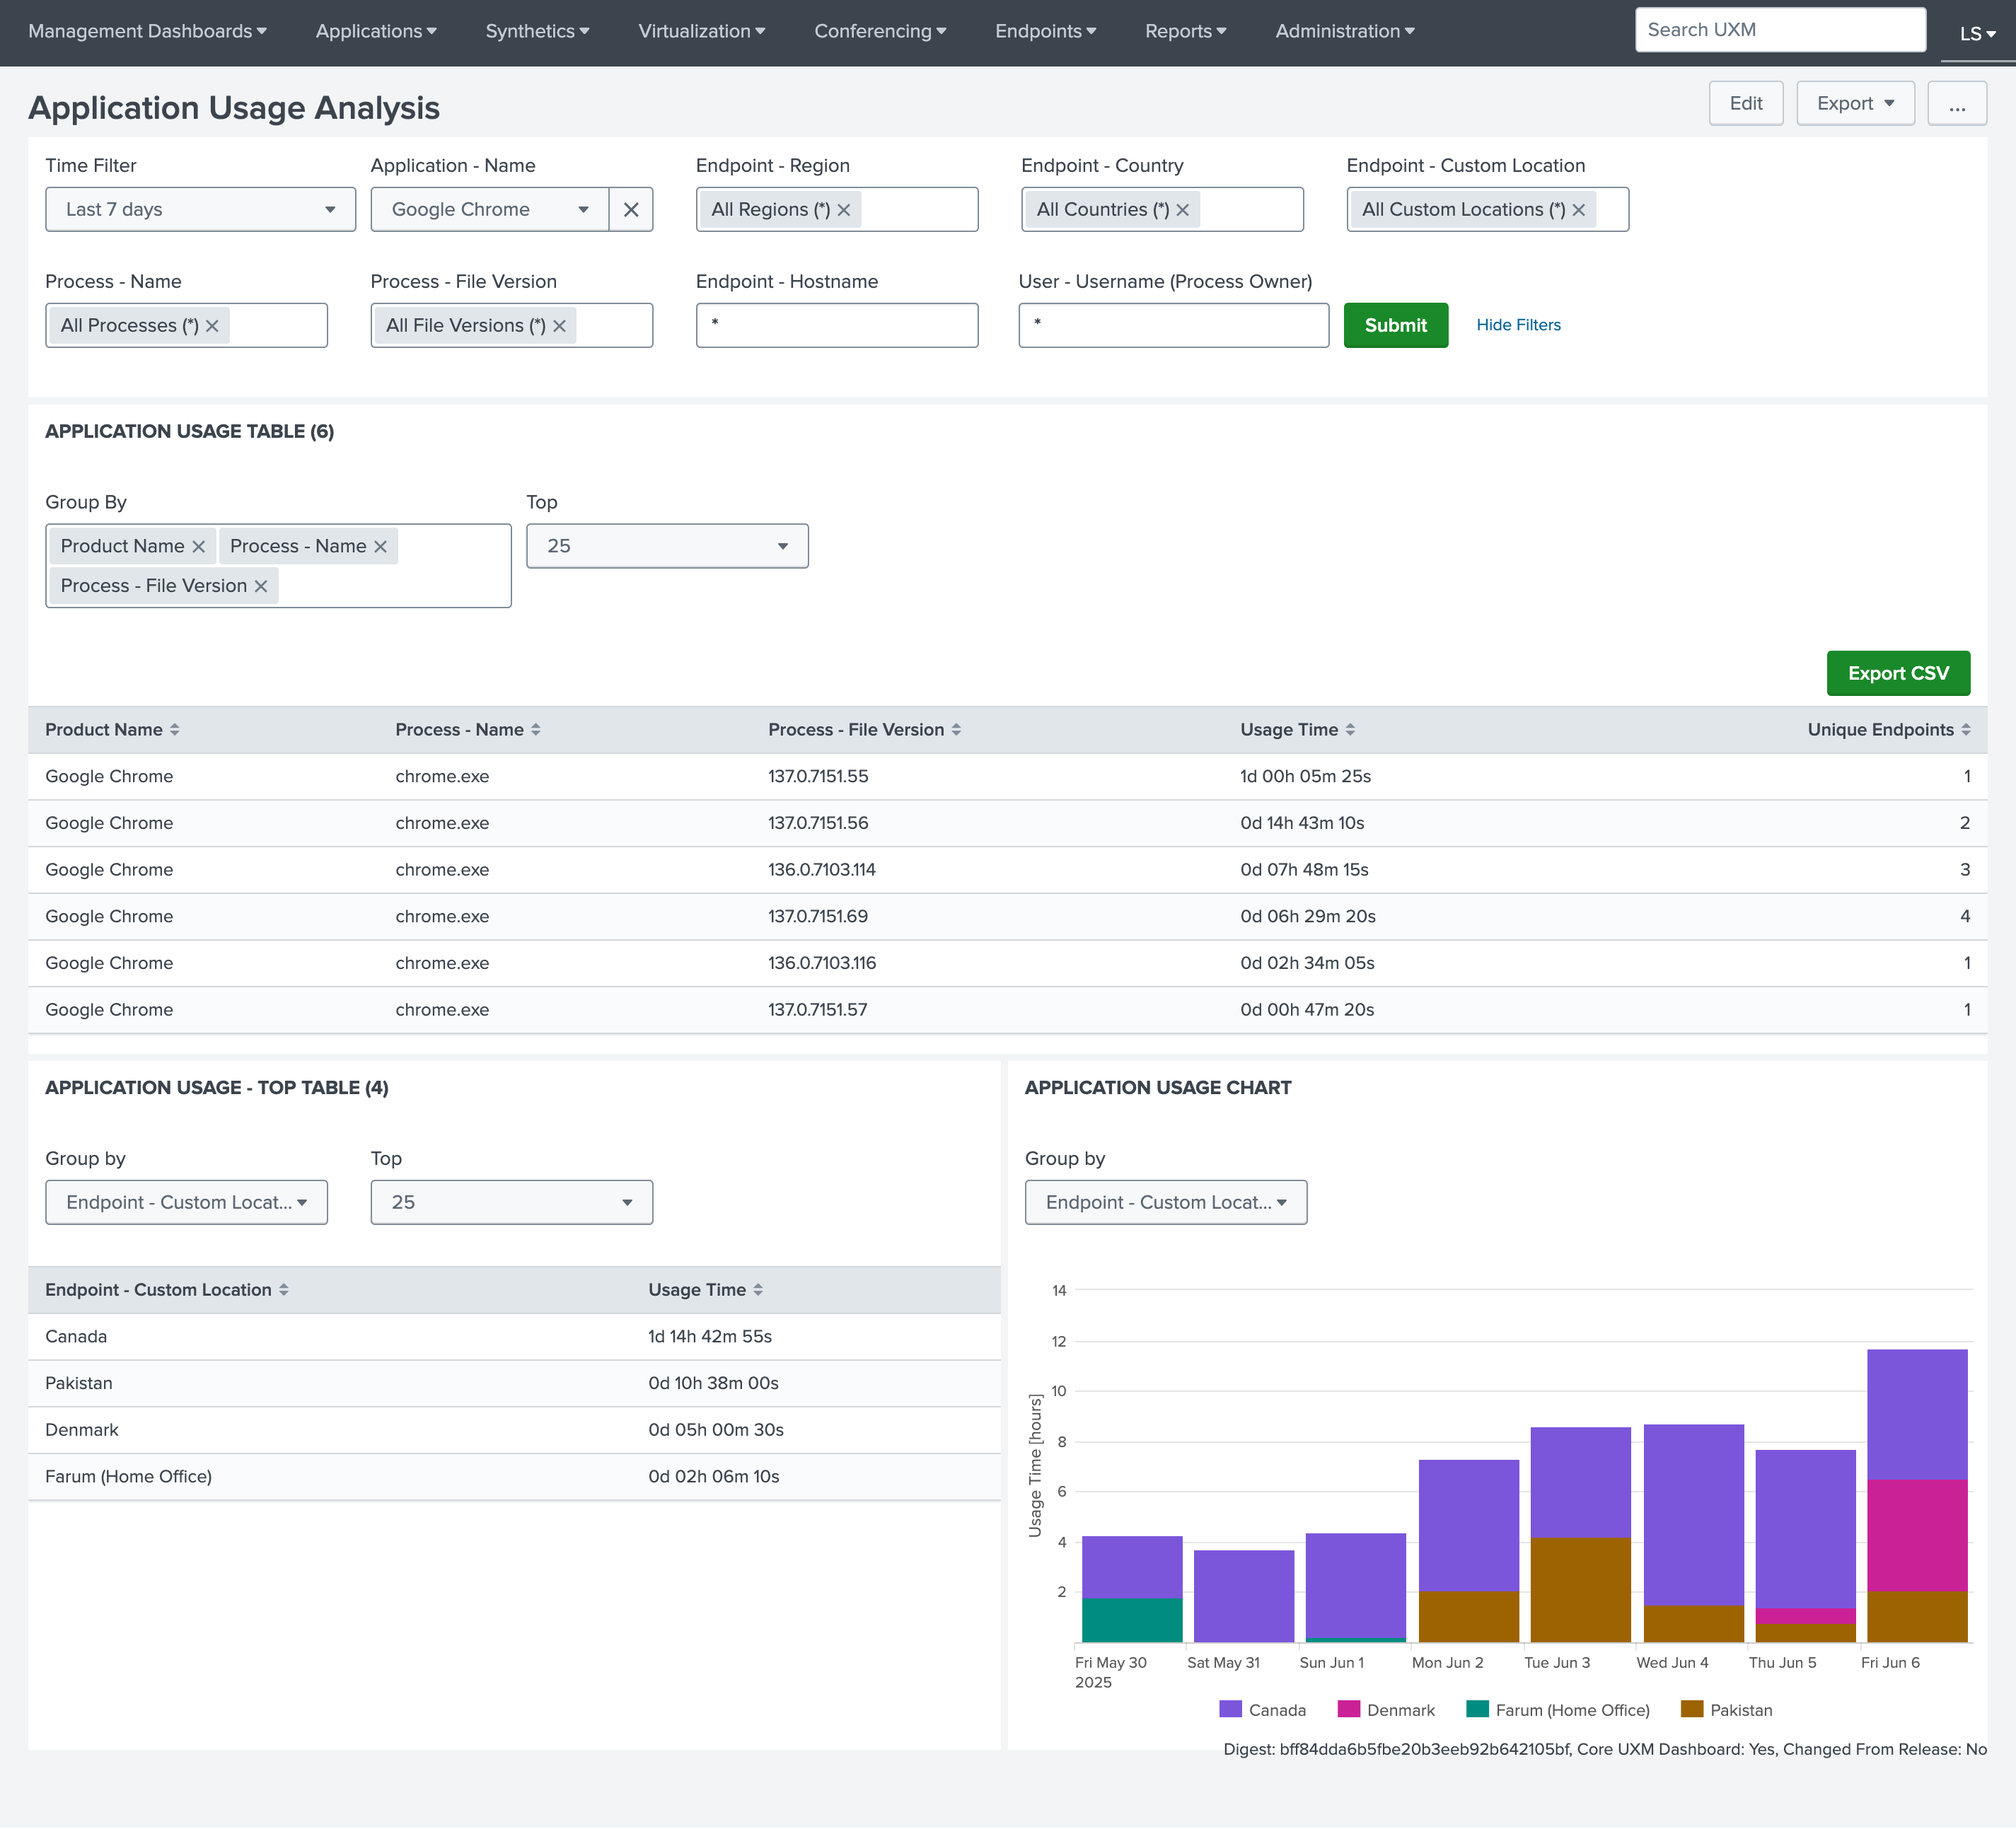2016x1829 pixels.
Task: Open the Time Filter dropdown
Action: click(x=200, y=209)
